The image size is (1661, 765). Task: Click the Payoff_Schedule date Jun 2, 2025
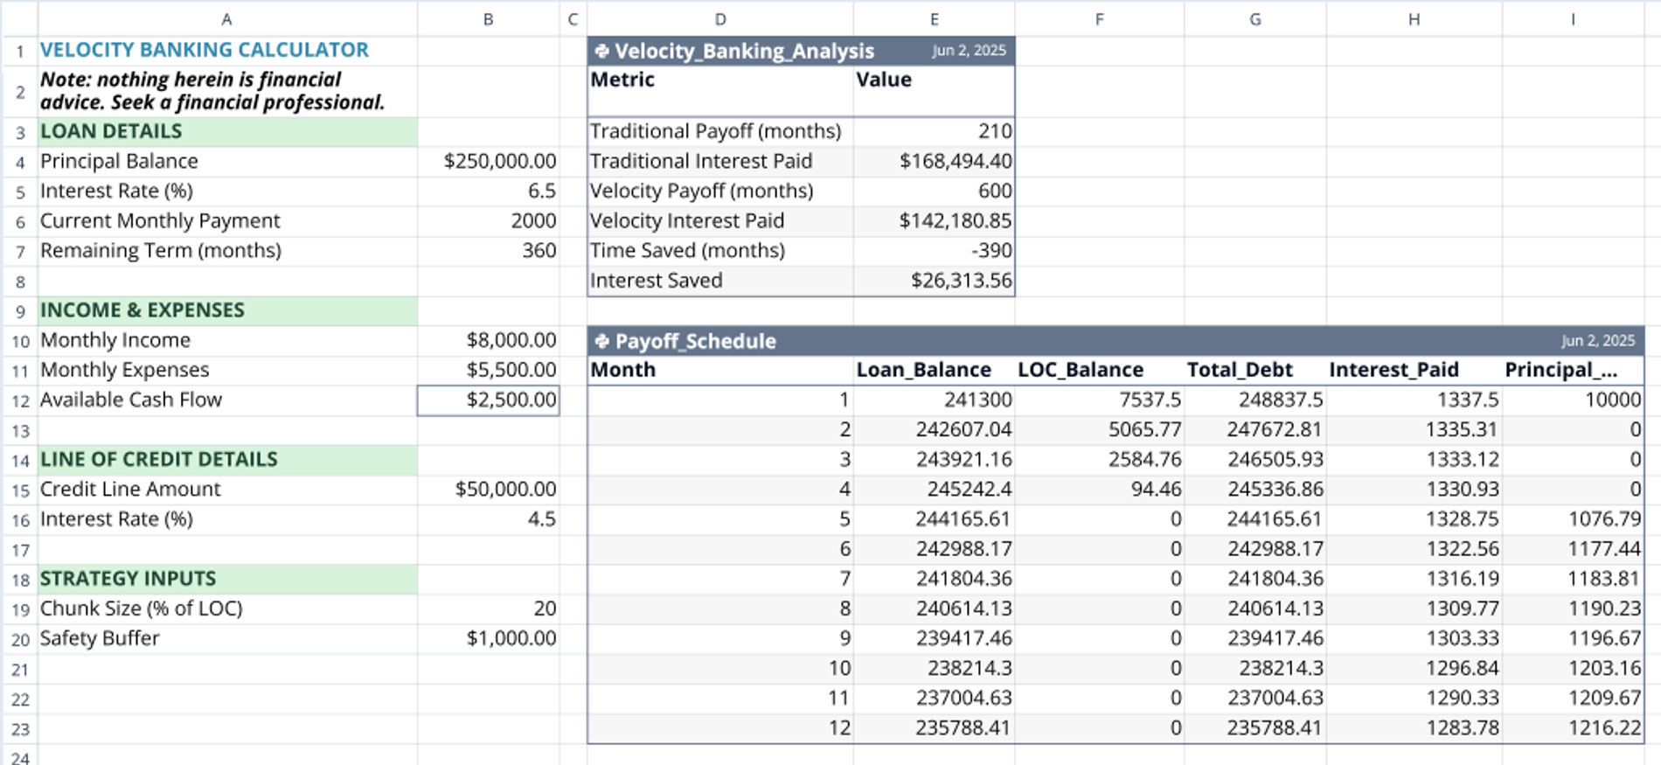[x=1598, y=341]
